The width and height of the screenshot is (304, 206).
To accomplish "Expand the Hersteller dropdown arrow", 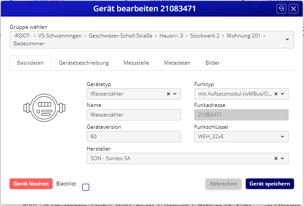I will pyautogui.click(x=283, y=158).
